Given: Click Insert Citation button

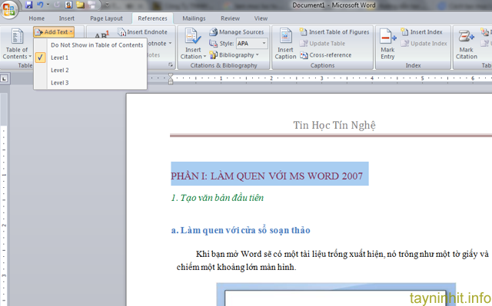Looking at the screenshot, I should pyautogui.click(x=193, y=44).
